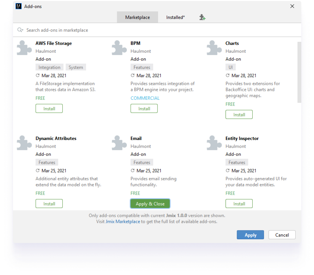
Task: Click the FREE label under Dynamic Attributes
Action: pyautogui.click(x=40, y=193)
